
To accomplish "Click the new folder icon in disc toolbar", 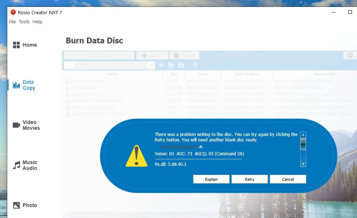I will [x=181, y=65].
